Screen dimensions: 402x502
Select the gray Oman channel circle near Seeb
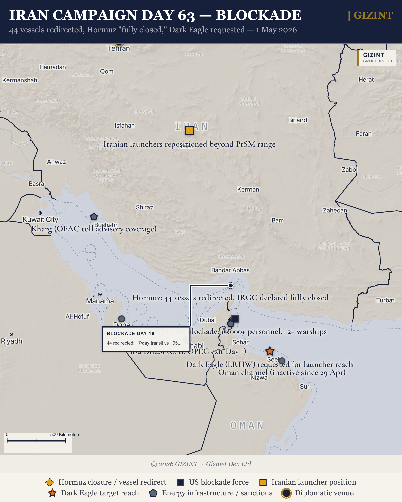[282, 361]
